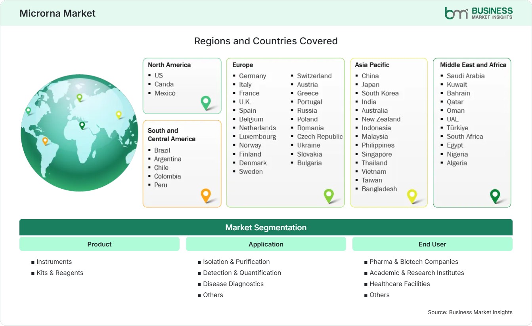Click the yellow pin on the globe over Asia
This screenshot has height=326, width=532.
[119, 115]
